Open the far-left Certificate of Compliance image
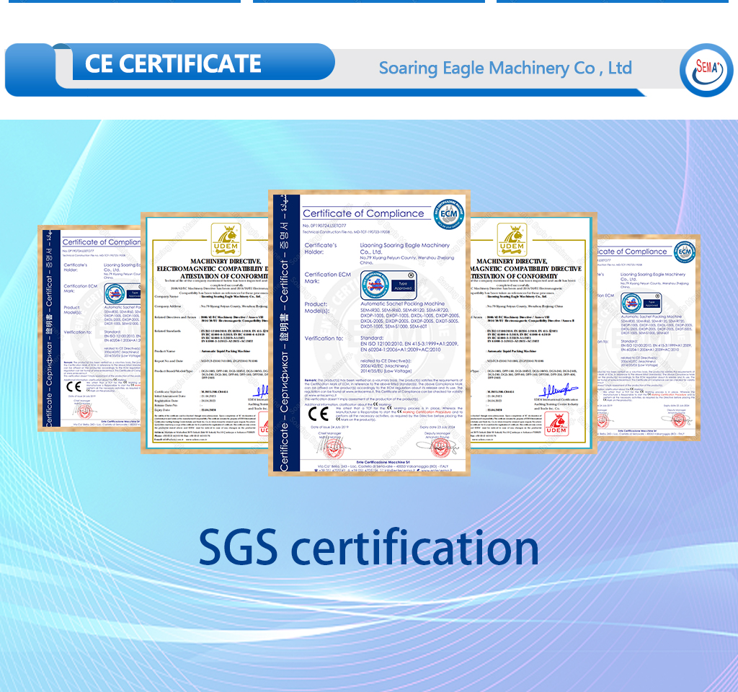738x692 pixels. point(89,328)
